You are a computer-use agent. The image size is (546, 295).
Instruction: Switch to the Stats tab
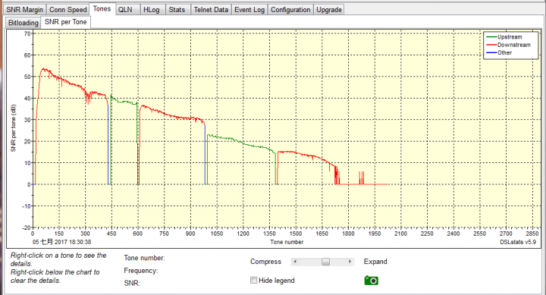[177, 10]
